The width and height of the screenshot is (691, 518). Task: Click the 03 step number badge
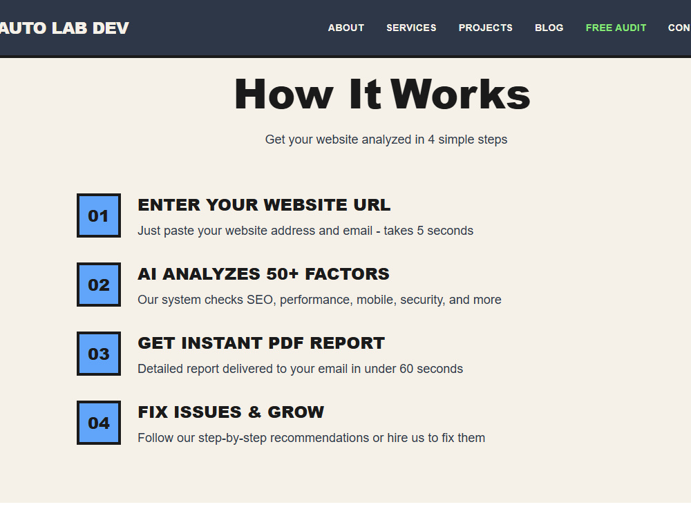click(x=99, y=354)
